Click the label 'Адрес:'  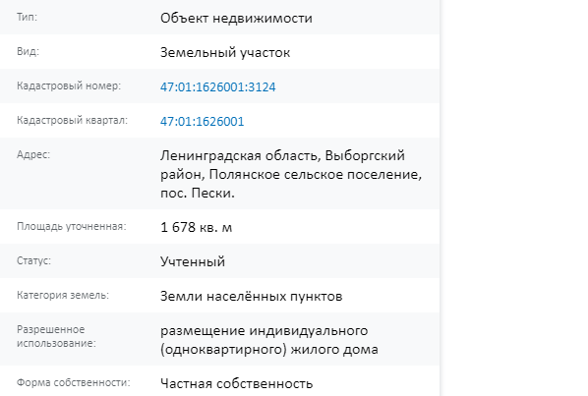coord(33,154)
